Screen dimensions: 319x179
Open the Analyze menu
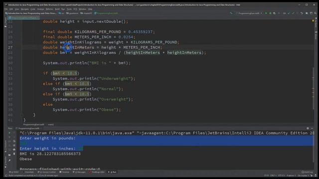pyautogui.click(x=40, y=9)
